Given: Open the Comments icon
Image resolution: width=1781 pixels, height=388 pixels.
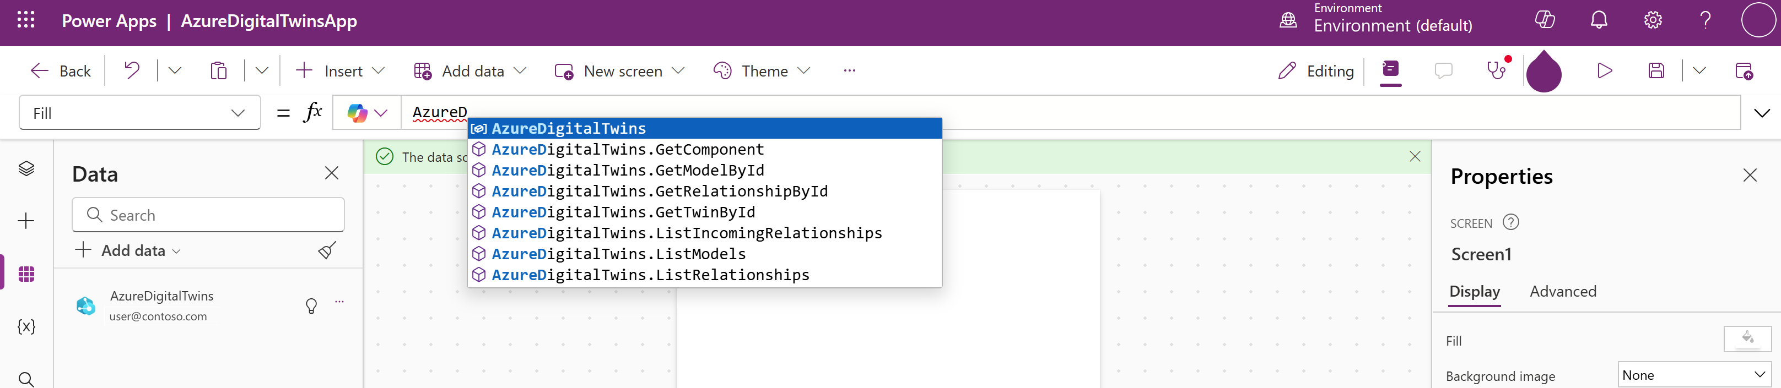Looking at the screenshot, I should coord(1444,70).
